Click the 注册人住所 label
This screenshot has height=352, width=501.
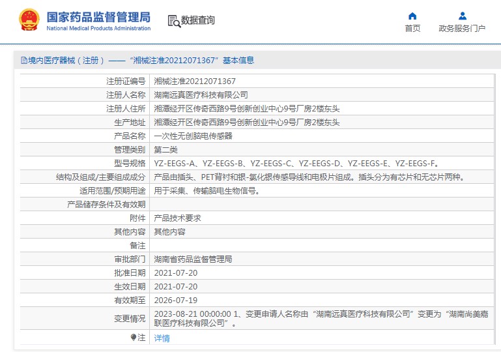pyautogui.click(x=126, y=109)
